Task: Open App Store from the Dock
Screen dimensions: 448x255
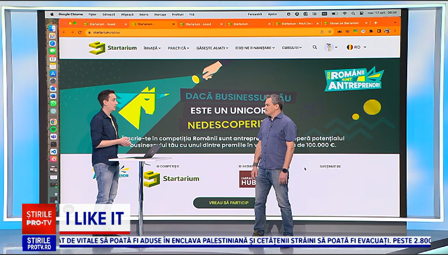Action: pos(53,74)
